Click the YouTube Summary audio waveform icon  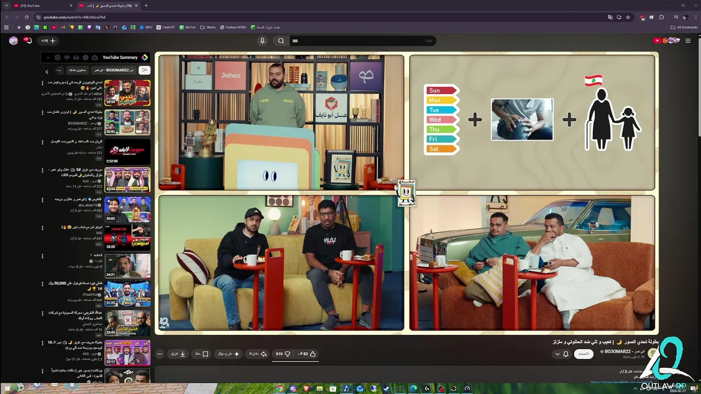[x=67, y=57]
